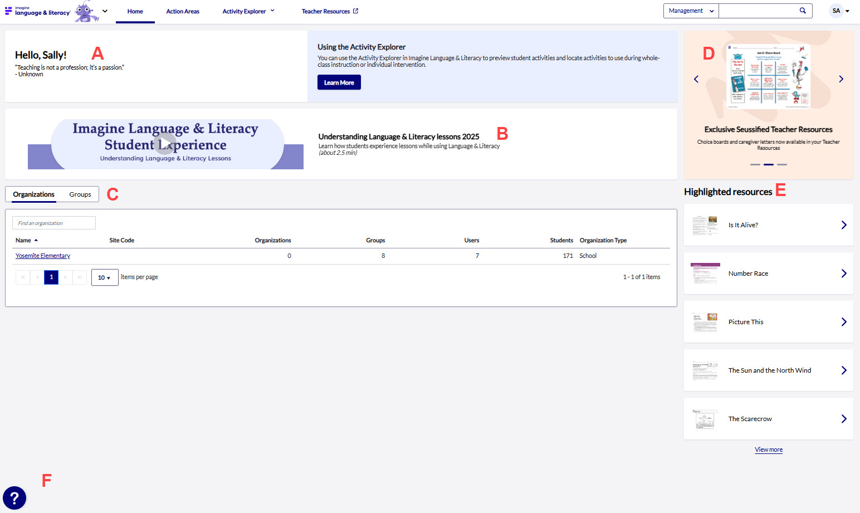This screenshot has height=513, width=860.
Task: Switch to the Groups tab
Action: (x=80, y=194)
